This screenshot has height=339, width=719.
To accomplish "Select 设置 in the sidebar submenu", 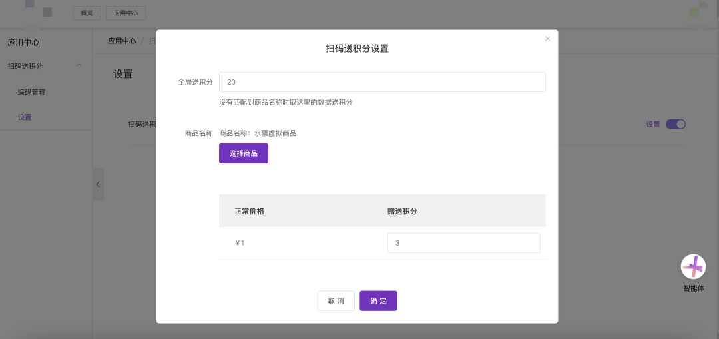I will pyautogui.click(x=25, y=117).
